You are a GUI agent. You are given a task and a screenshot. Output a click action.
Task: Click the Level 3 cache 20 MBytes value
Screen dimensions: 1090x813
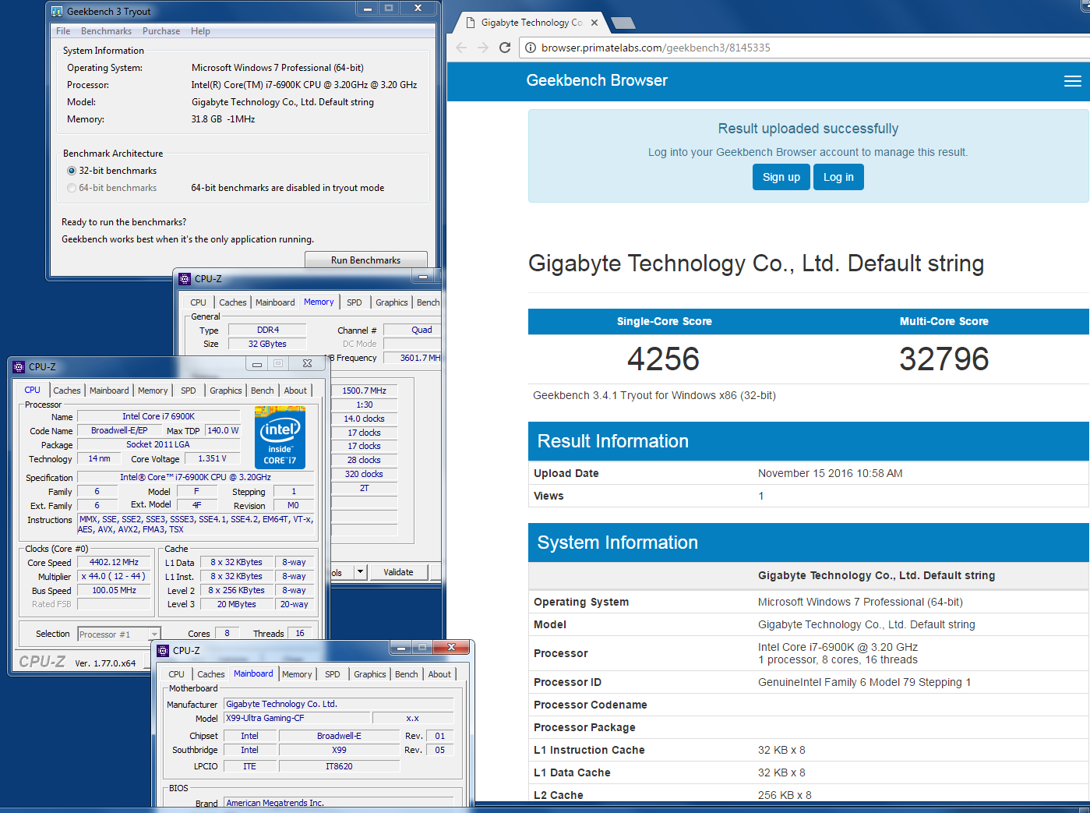pyautogui.click(x=237, y=604)
